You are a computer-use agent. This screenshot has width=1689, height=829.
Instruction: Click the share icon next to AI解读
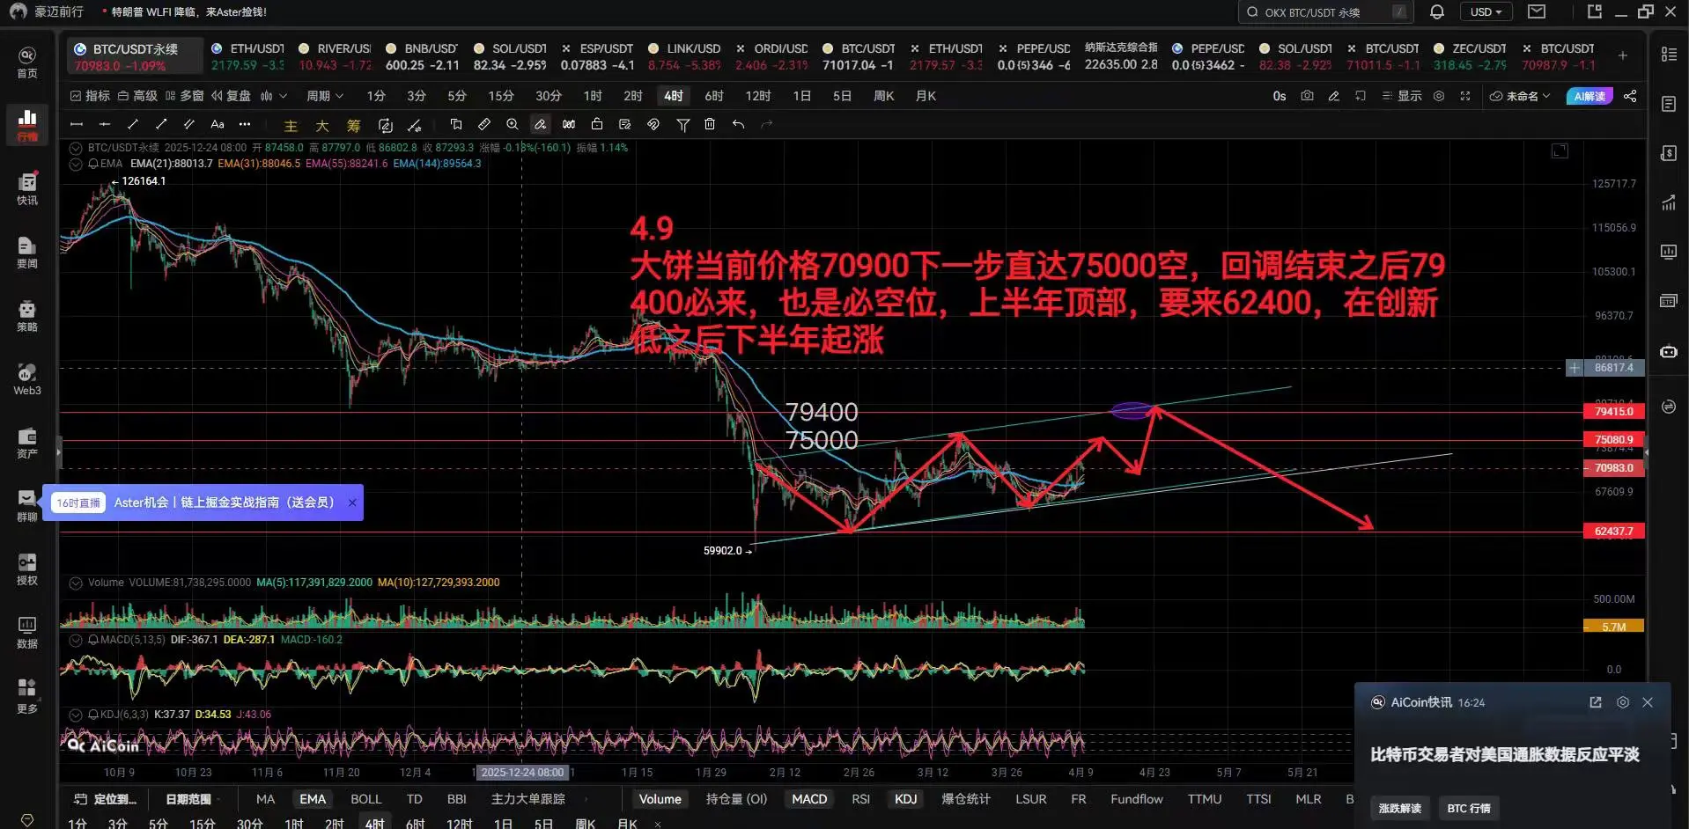(x=1630, y=96)
